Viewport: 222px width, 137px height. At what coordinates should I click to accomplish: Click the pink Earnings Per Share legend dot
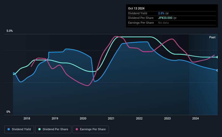tap(77, 129)
